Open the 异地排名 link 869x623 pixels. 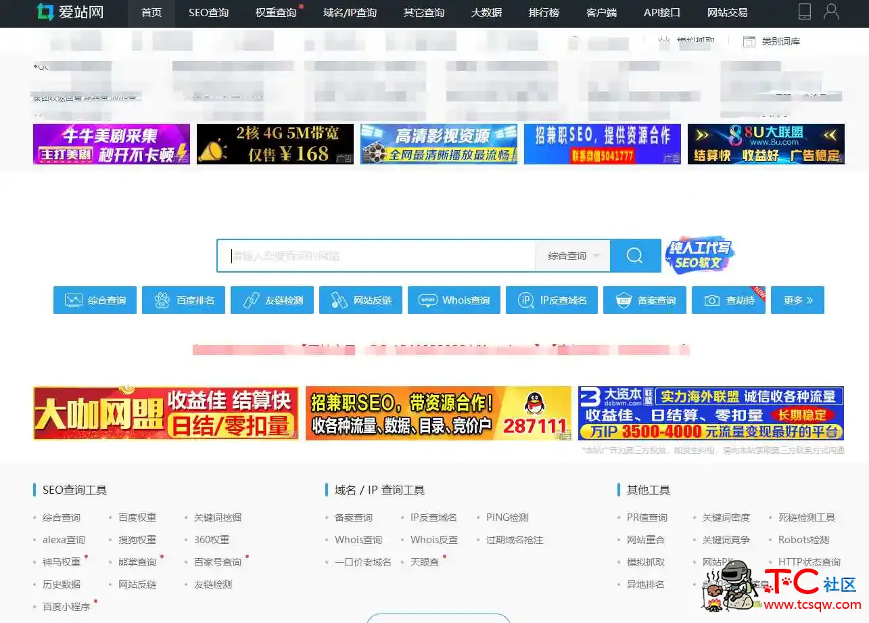pyautogui.click(x=646, y=584)
